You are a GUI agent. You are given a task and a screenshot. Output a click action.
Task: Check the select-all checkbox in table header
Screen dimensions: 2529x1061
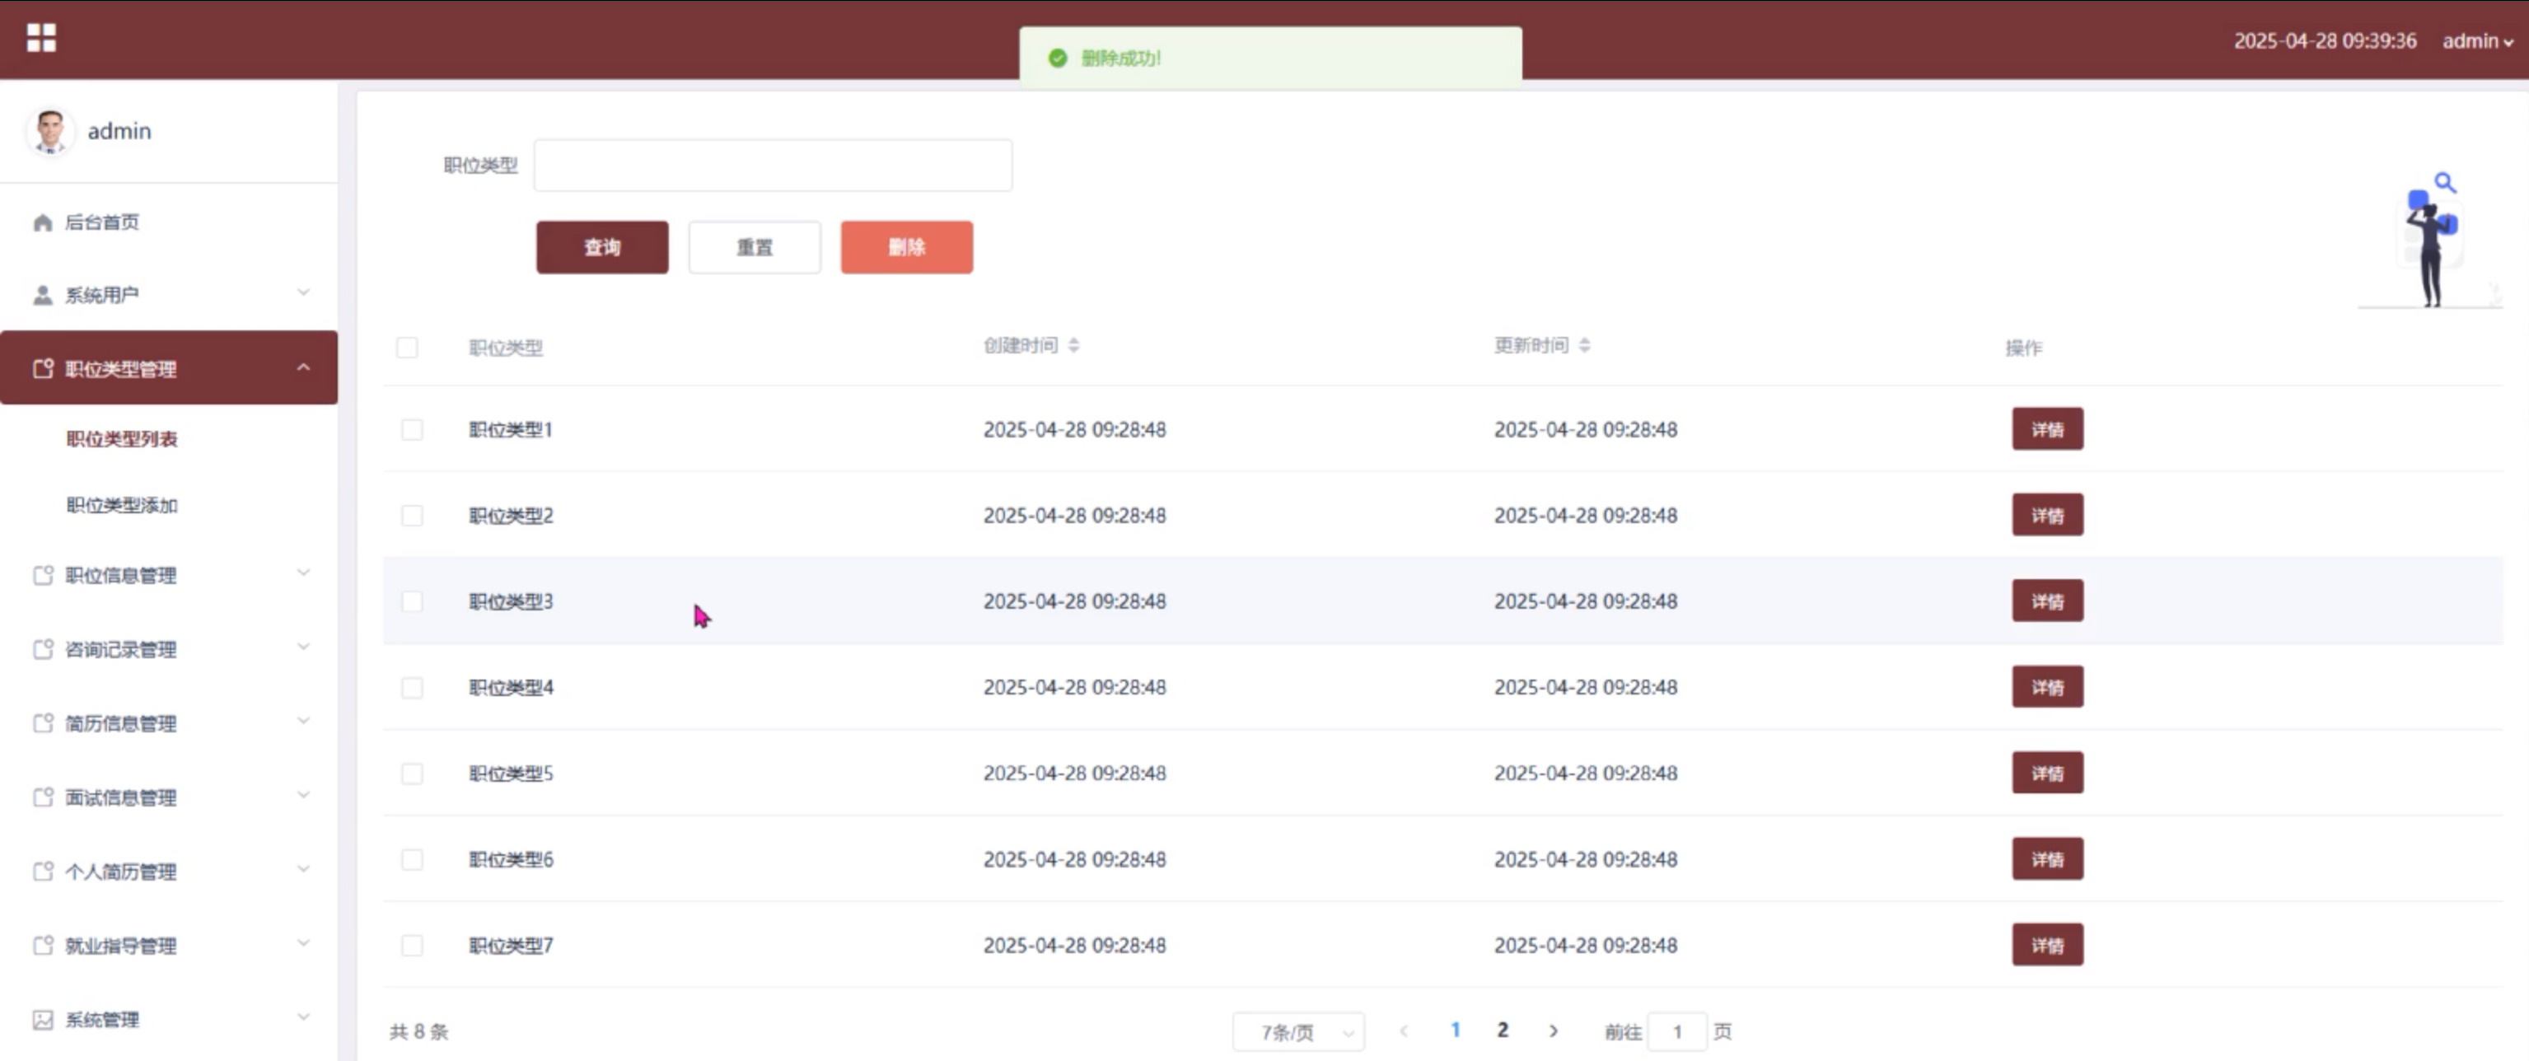pyautogui.click(x=406, y=348)
